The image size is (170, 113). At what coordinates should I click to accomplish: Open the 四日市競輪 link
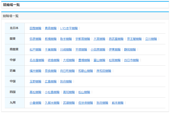pos(131,60)
